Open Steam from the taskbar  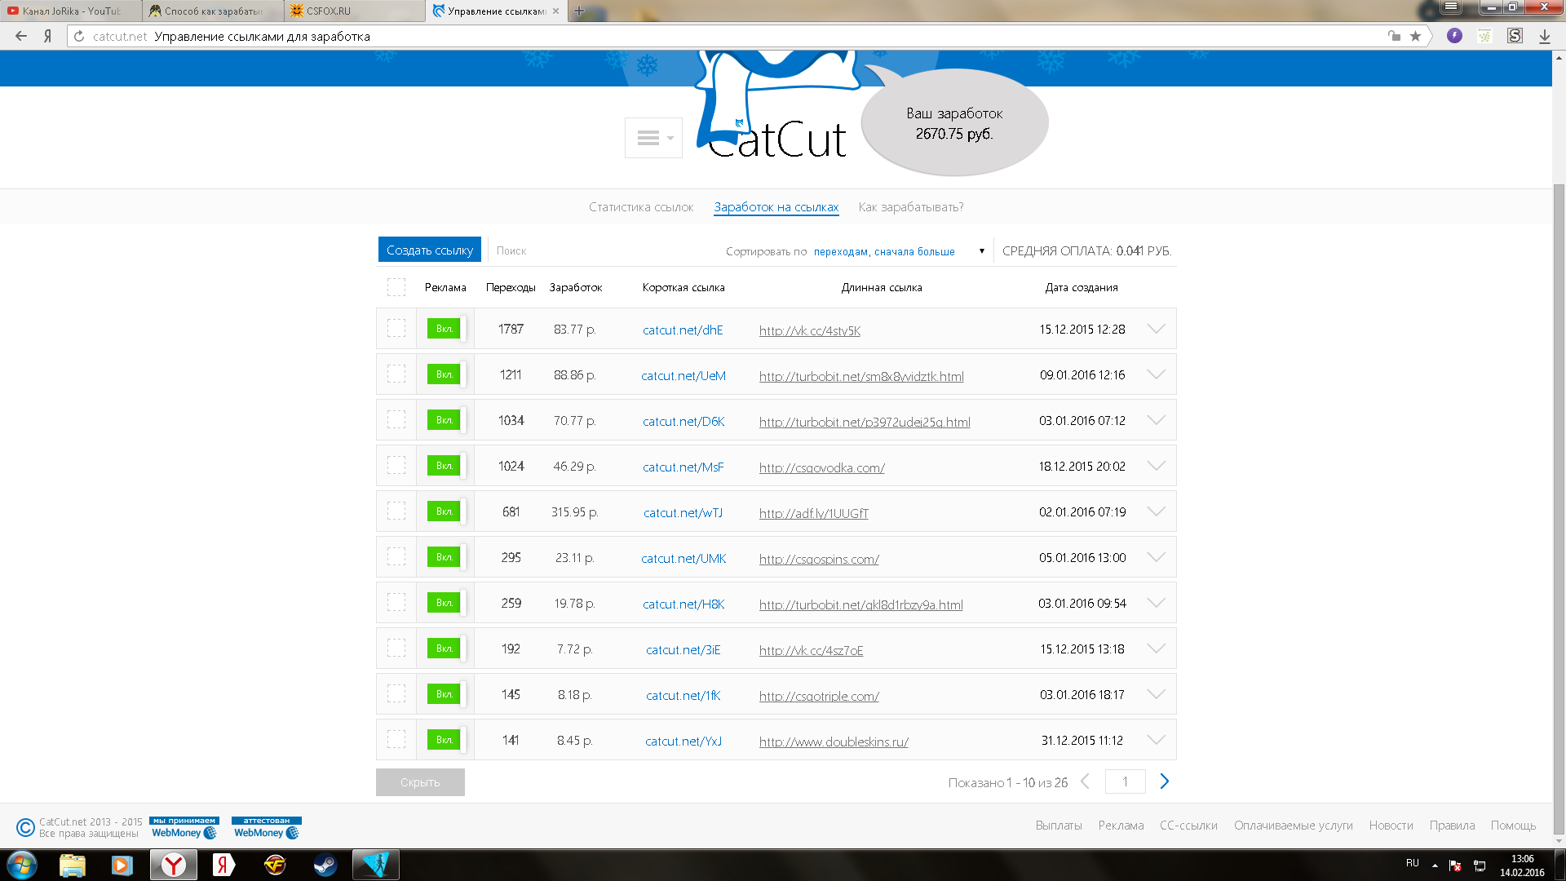[x=325, y=865]
